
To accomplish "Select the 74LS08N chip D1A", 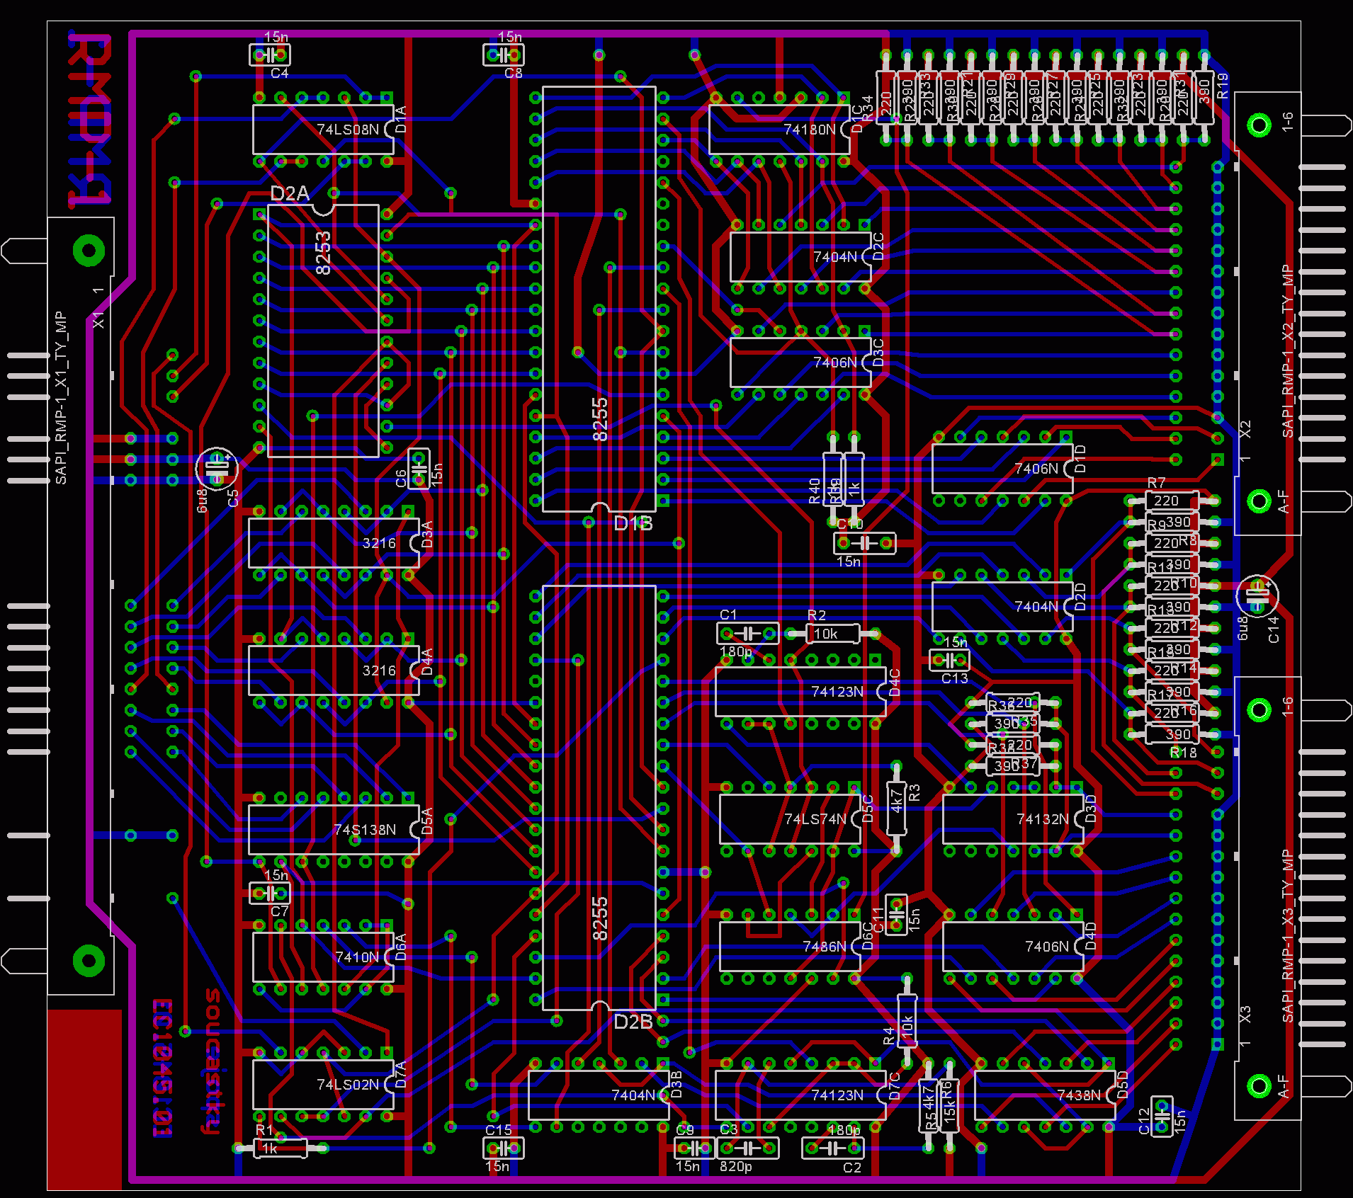I will pyautogui.click(x=323, y=130).
